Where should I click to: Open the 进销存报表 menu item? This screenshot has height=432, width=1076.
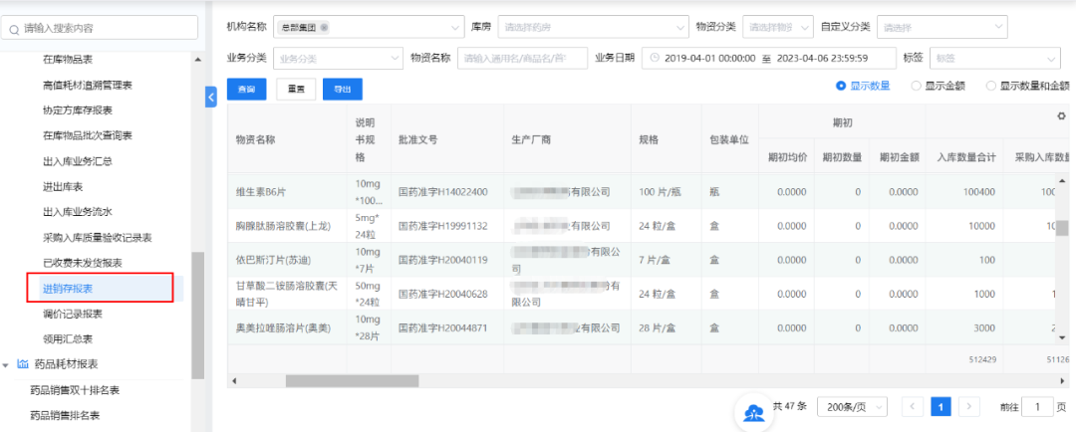68,289
